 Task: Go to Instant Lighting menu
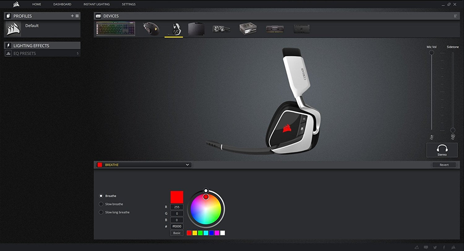coord(97,4)
